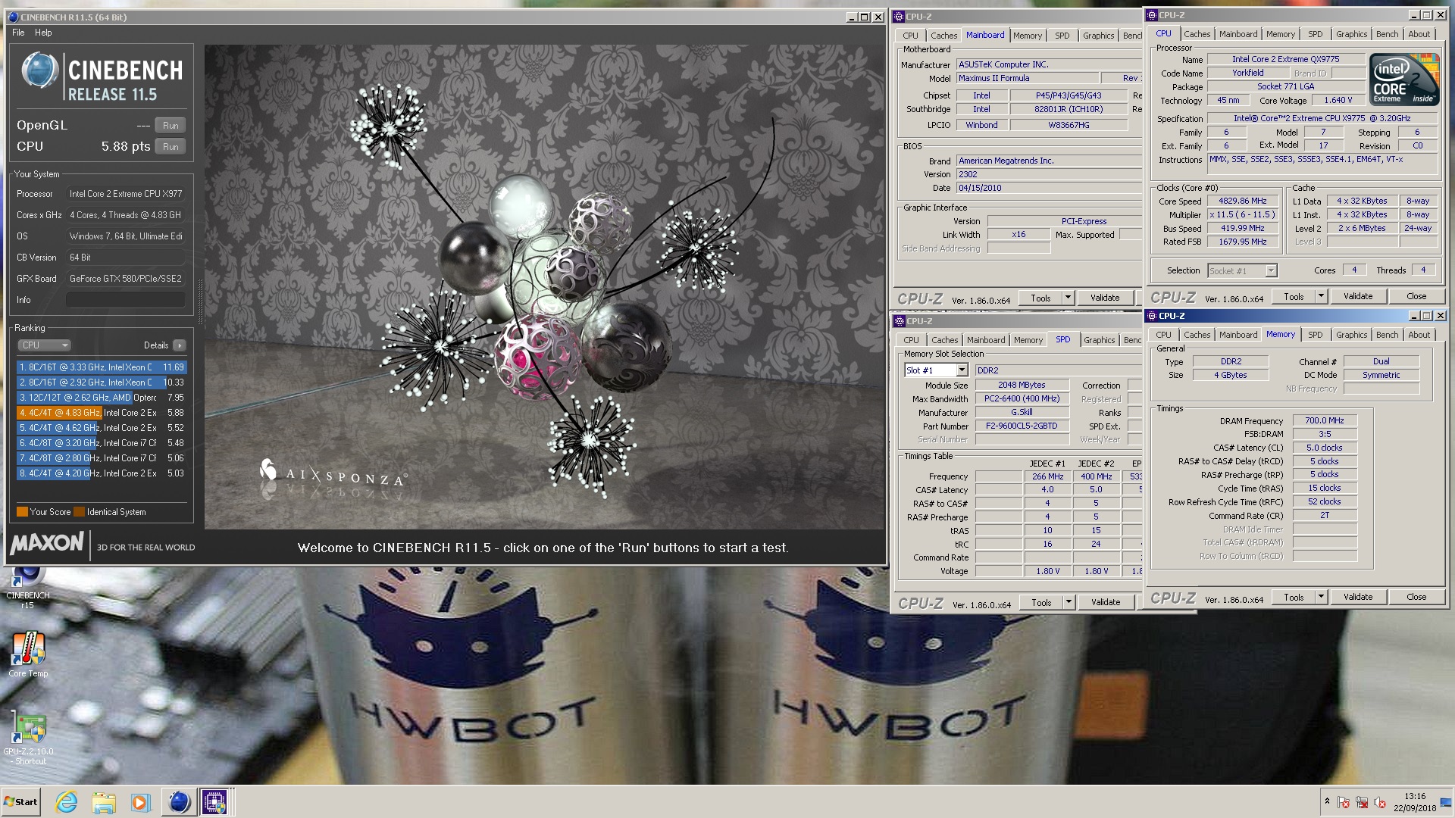Screen dimensions: 1455x818
Task: Select ranking row 3 12C/12T AMD Opteron
Action: click(x=101, y=398)
